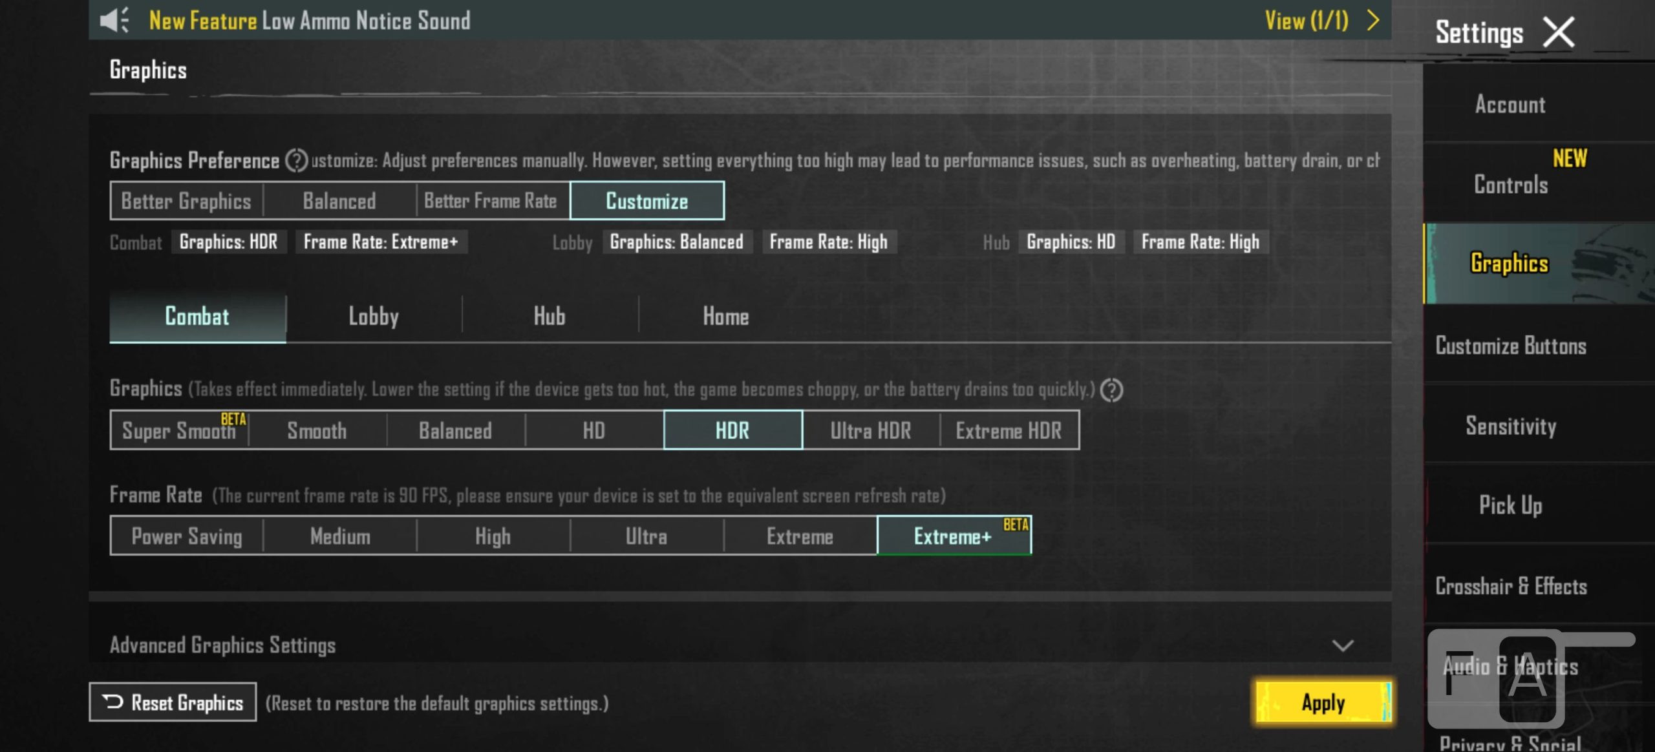Close Settings with the X icon
The image size is (1655, 752).
click(1558, 32)
